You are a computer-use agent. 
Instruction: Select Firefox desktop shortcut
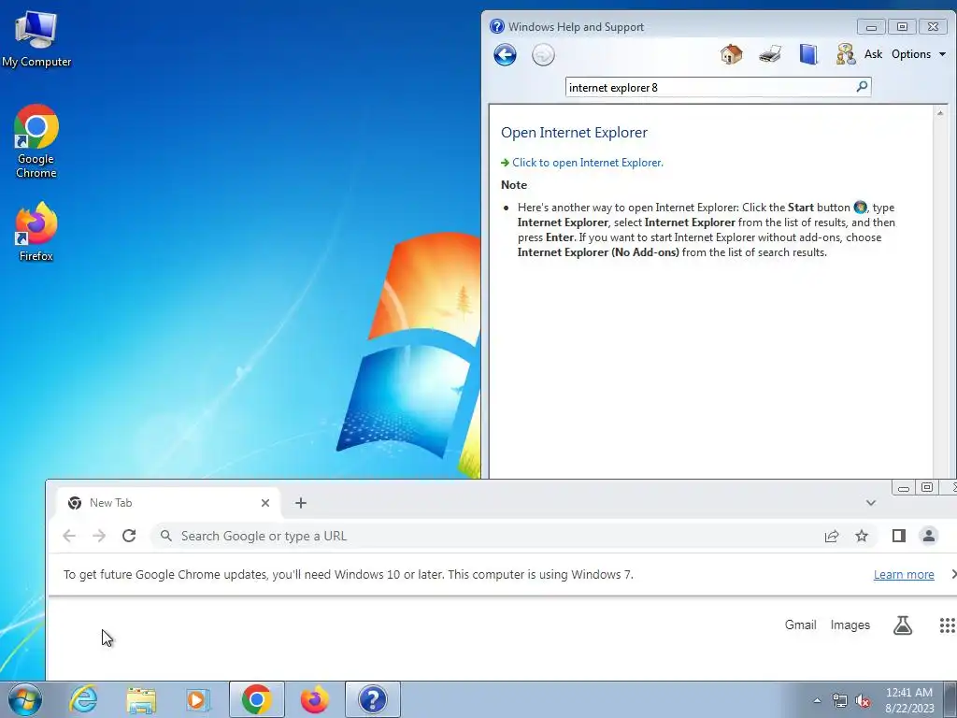(x=36, y=232)
